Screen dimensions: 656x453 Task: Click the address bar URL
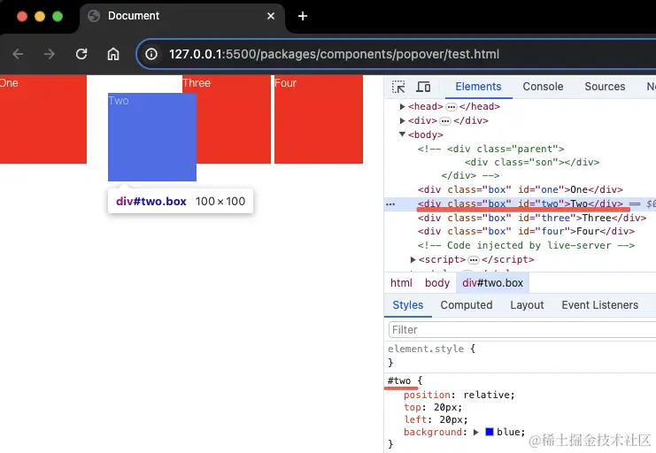click(334, 54)
